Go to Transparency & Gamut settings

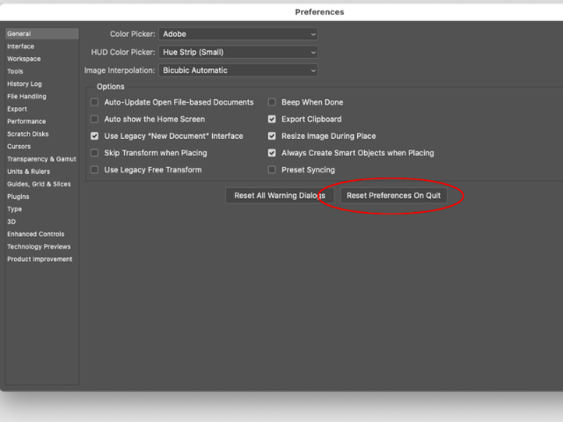(x=41, y=159)
